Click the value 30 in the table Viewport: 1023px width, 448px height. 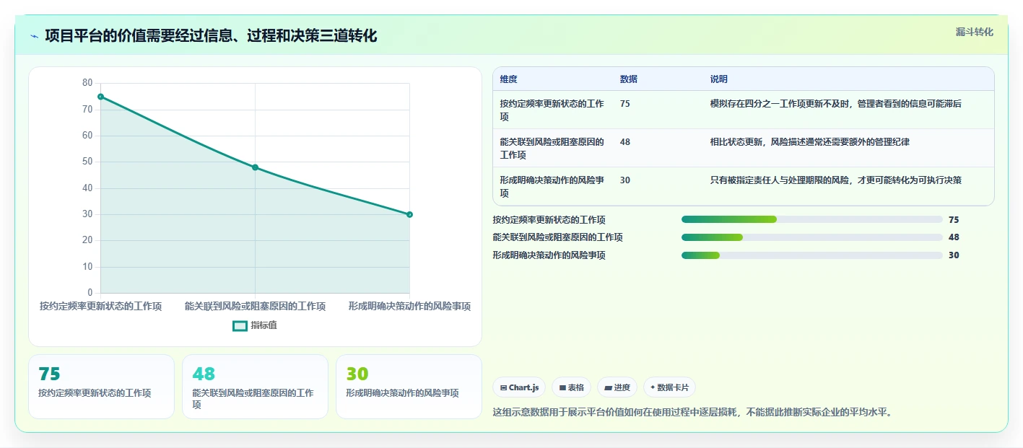(x=624, y=180)
